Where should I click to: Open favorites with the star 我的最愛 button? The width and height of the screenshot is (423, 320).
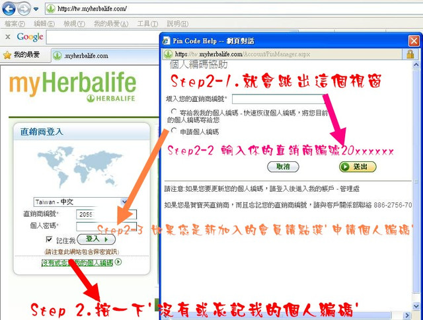click(22, 55)
